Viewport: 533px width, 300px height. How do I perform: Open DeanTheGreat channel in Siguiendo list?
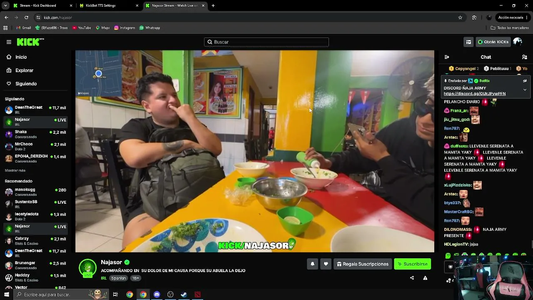pos(35,110)
